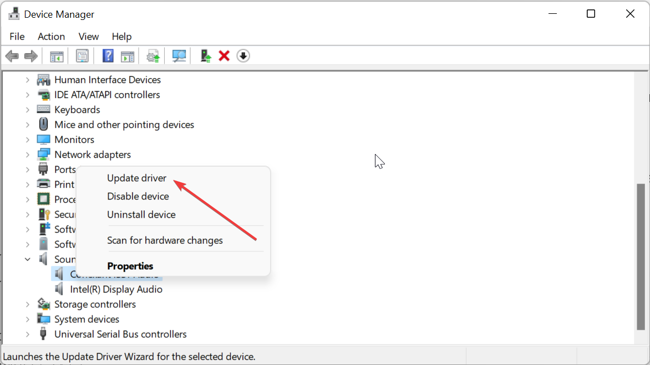Expand Mice and other pointing devices
Screen dimensions: 650x365
pyautogui.click(x=27, y=125)
